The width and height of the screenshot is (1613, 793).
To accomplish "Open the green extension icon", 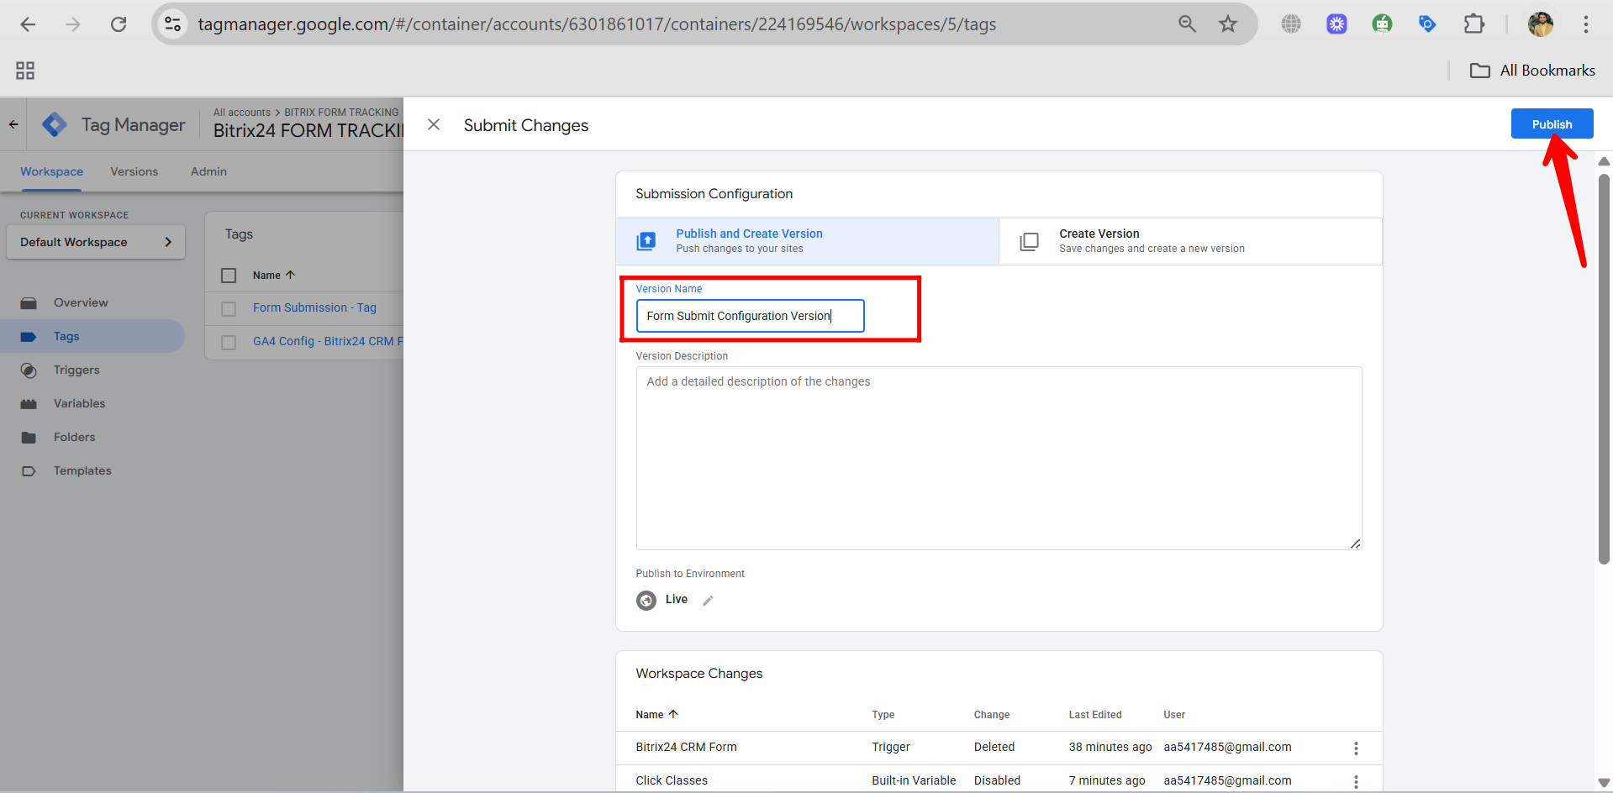I will tap(1382, 24).
